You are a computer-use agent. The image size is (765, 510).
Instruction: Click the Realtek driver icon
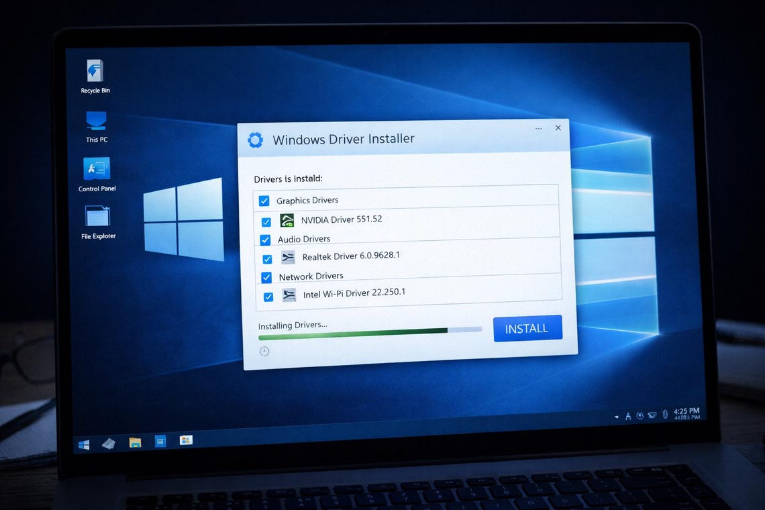288,257
